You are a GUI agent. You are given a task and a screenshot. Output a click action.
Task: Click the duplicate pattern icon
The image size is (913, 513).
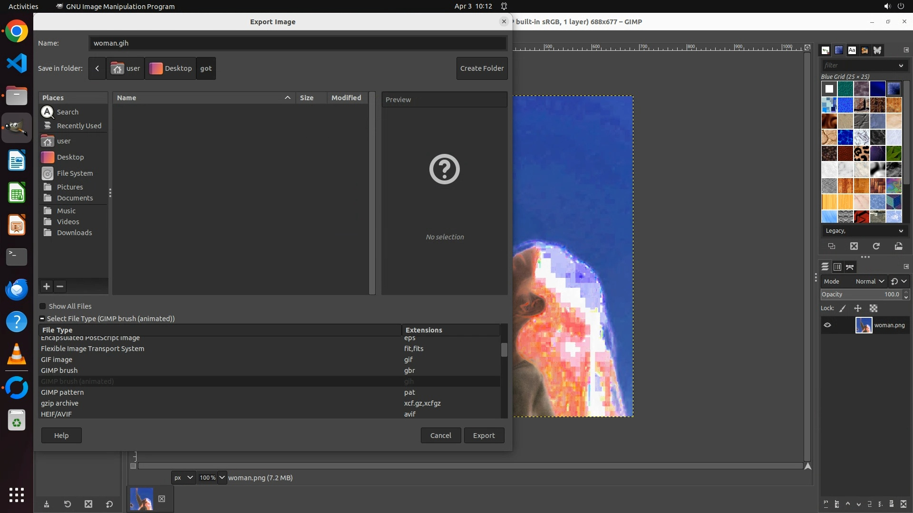click(832, 246)
